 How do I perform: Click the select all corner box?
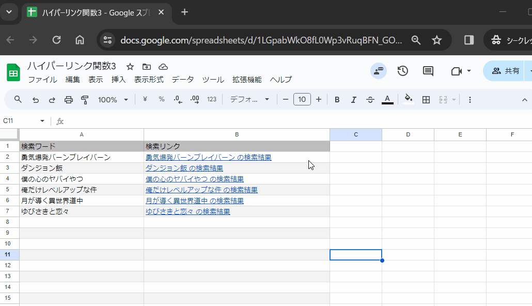tap(9, 134)
